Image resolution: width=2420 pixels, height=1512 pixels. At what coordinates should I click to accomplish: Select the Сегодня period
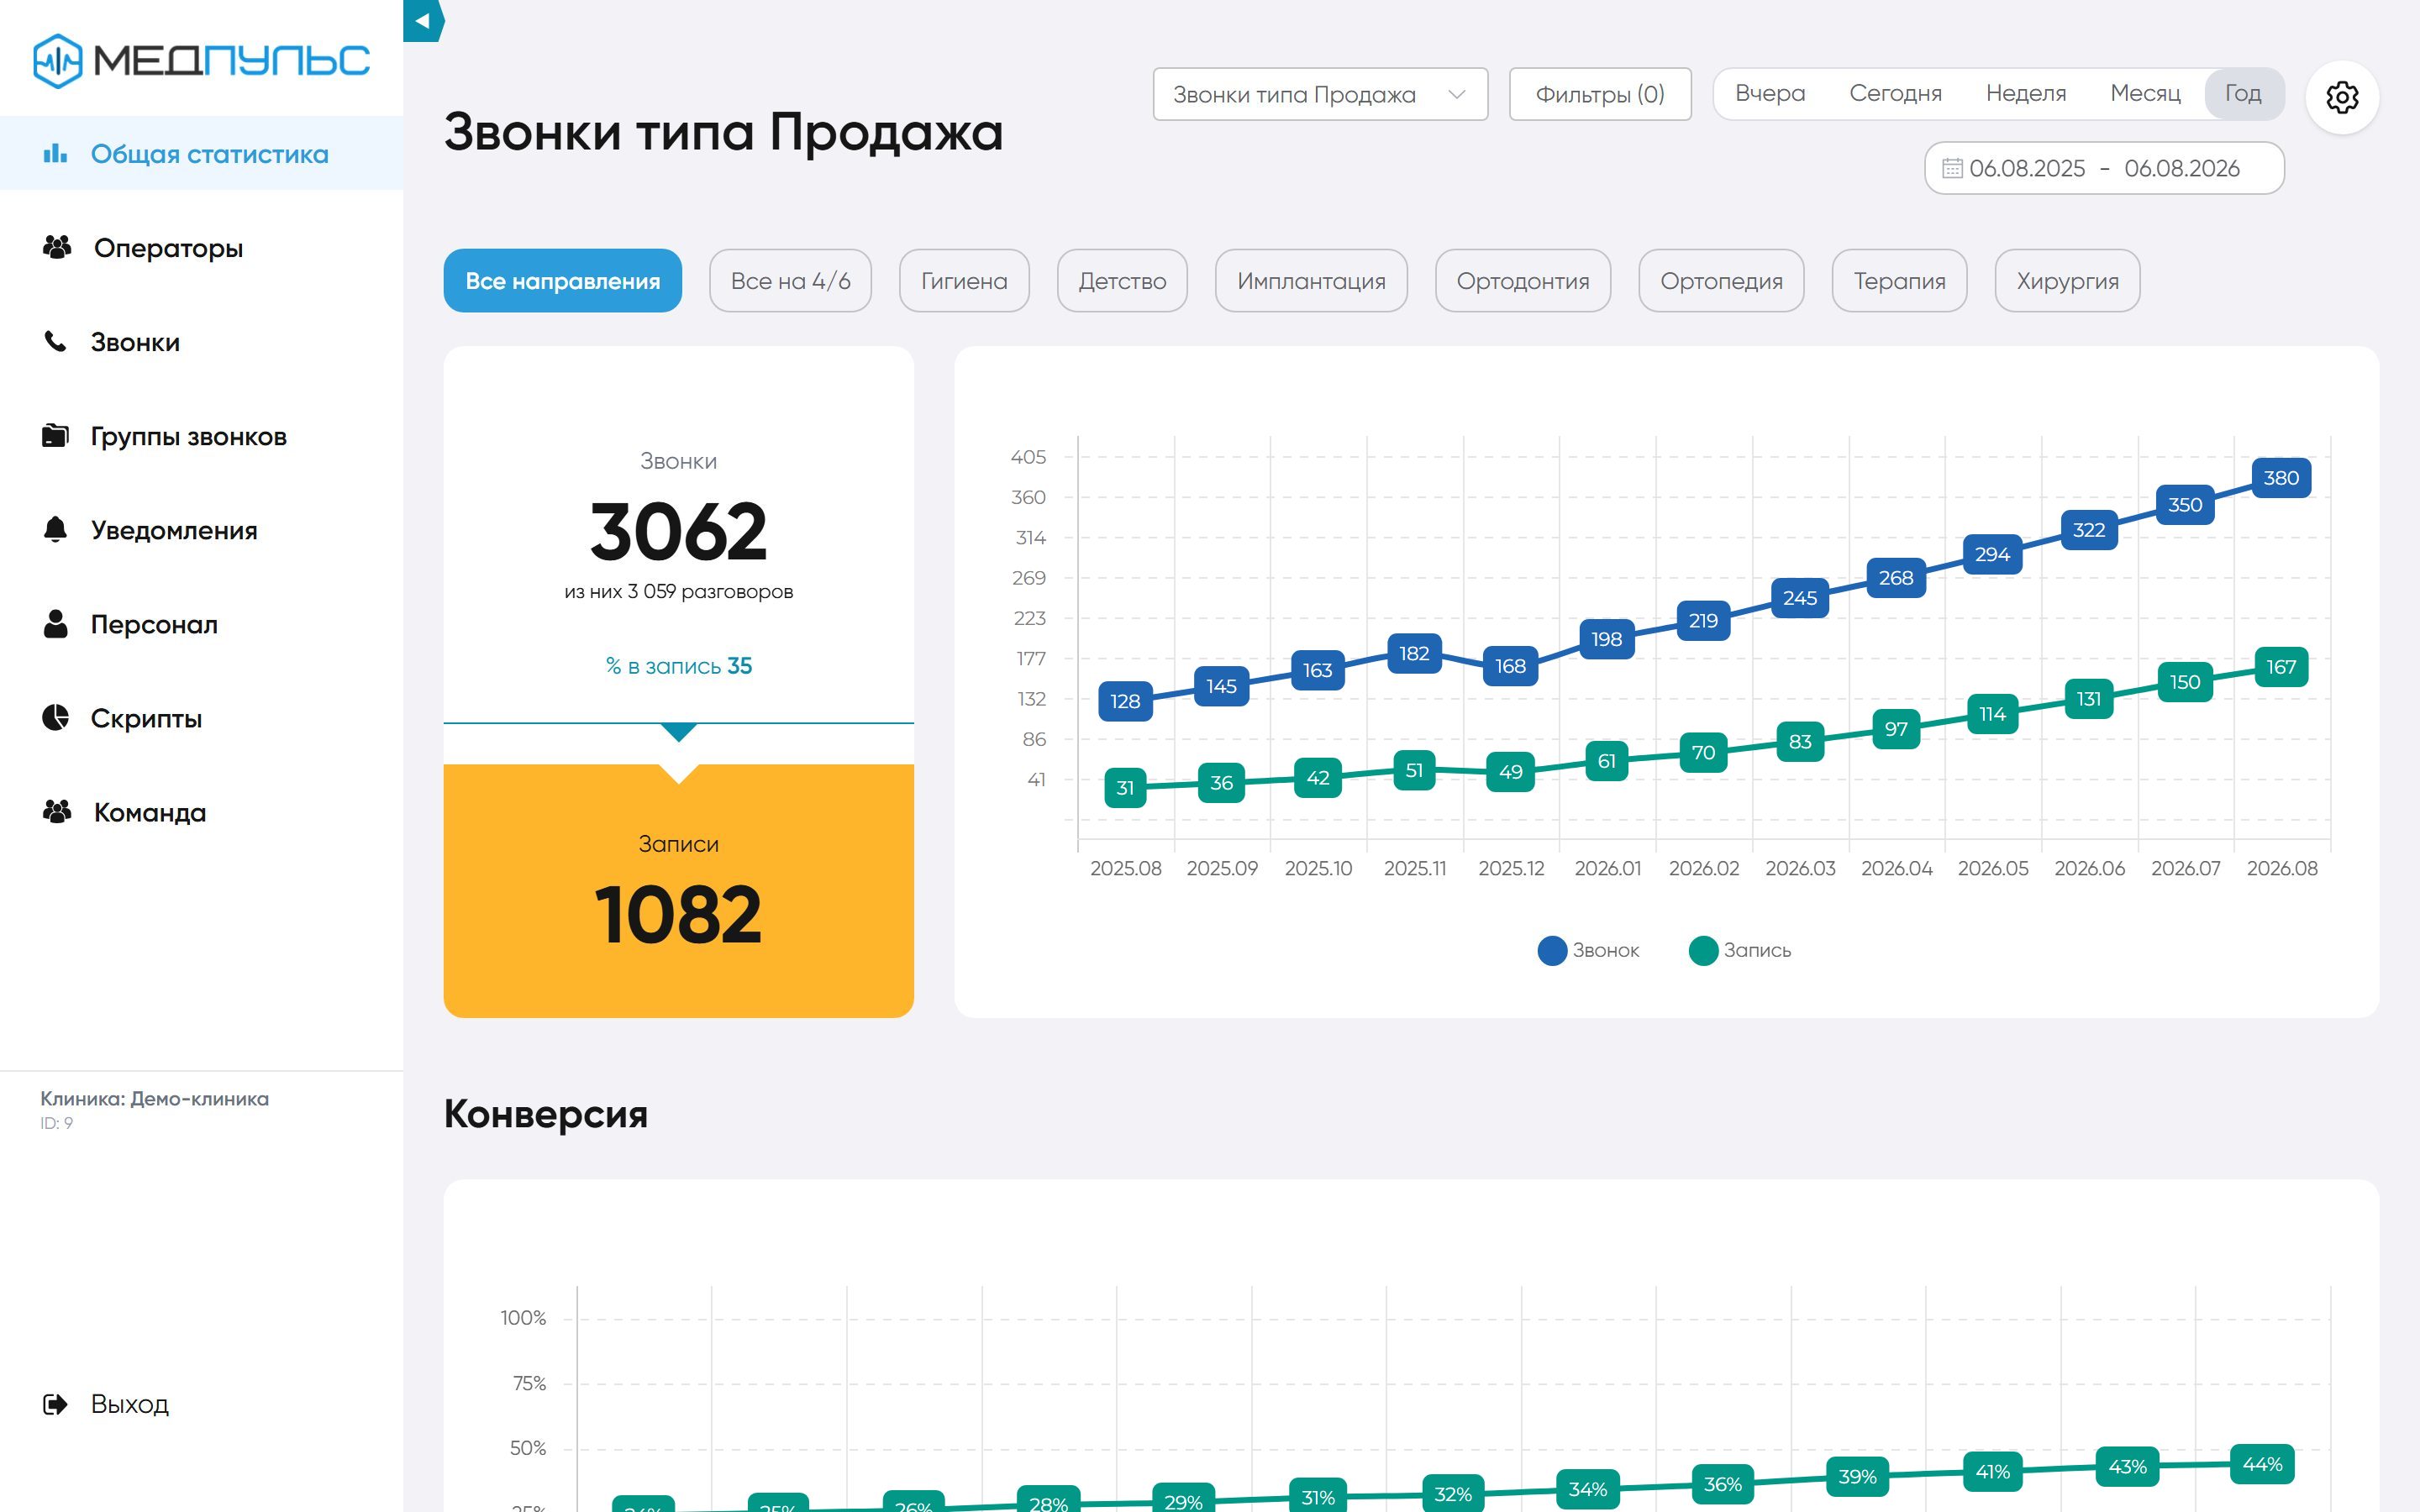pos(1894,93)
